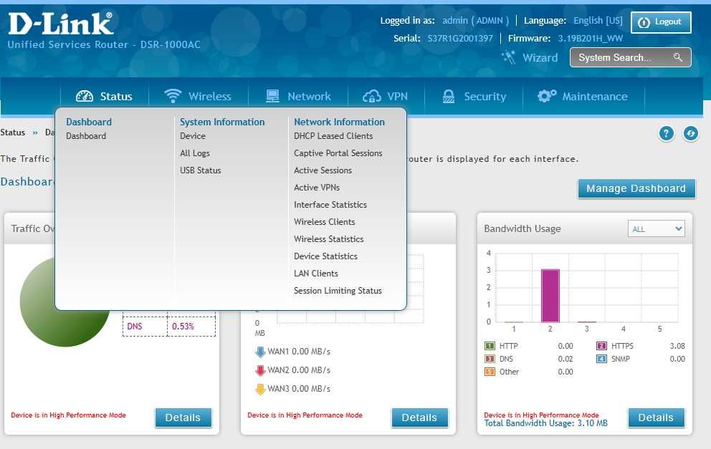Click the HTTP legend number 1 swatch
Screen dimensions: 711x449
tap(490, 346)
